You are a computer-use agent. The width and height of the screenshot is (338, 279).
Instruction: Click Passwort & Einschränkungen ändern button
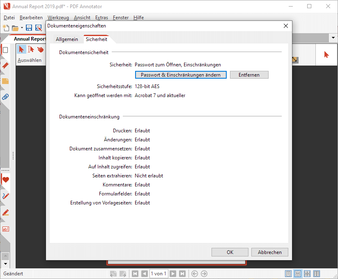(181, 75)
